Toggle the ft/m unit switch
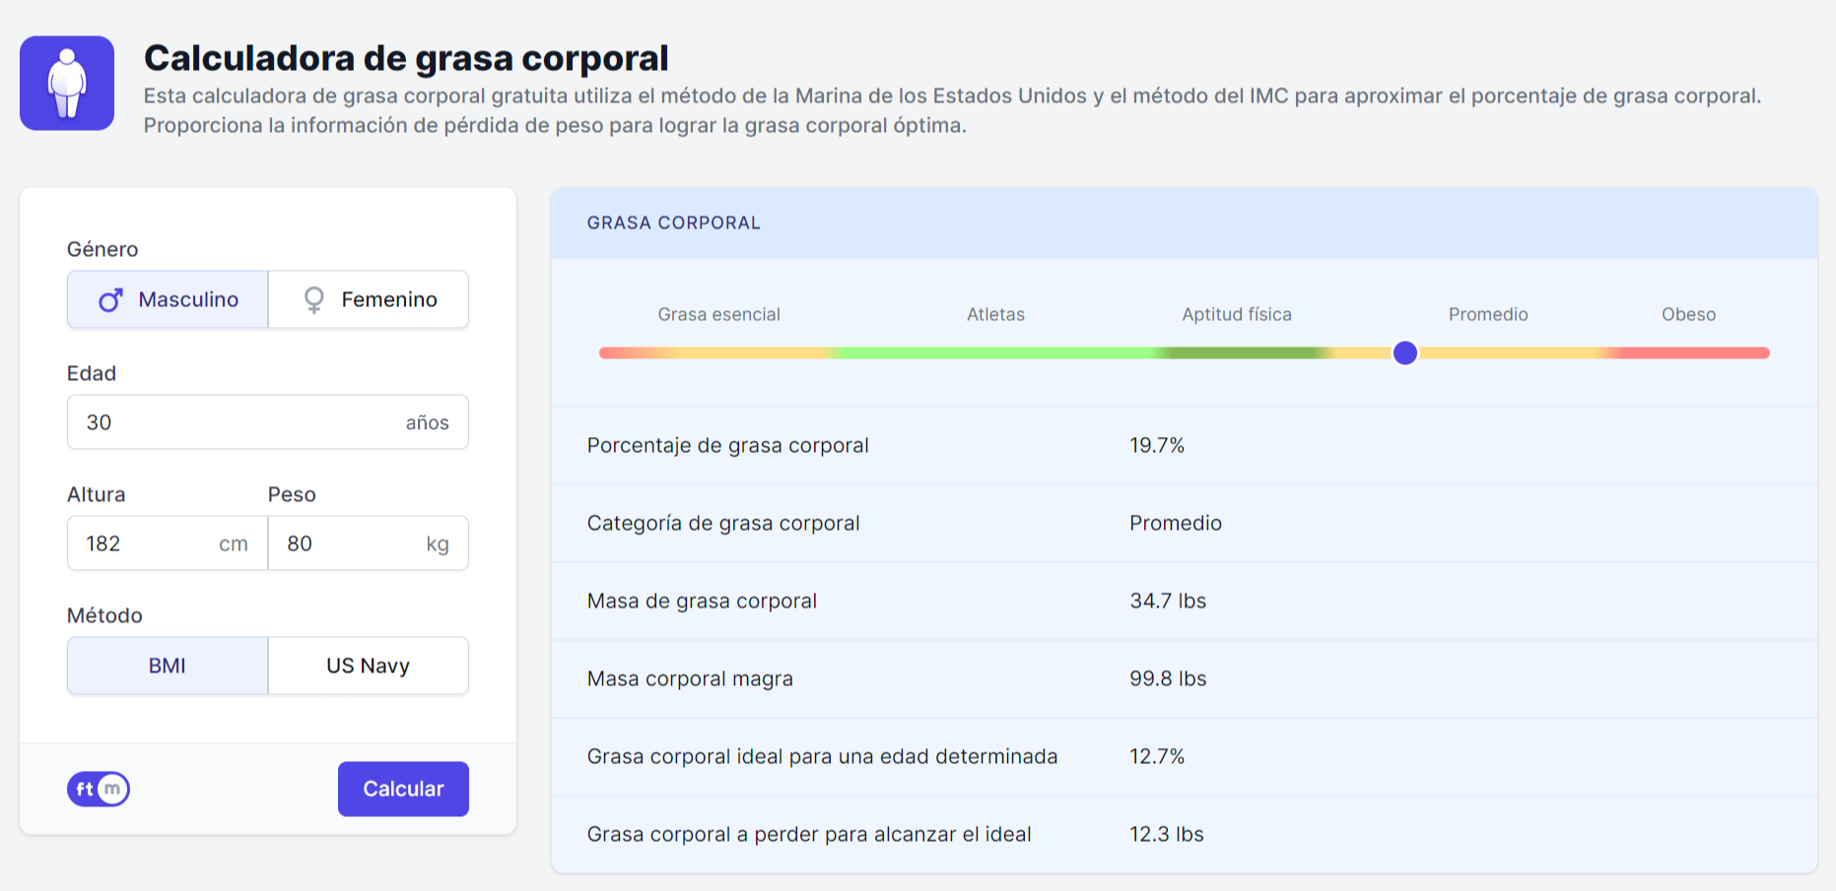This screenshot has width=1836, height=891. coord(99,789)
